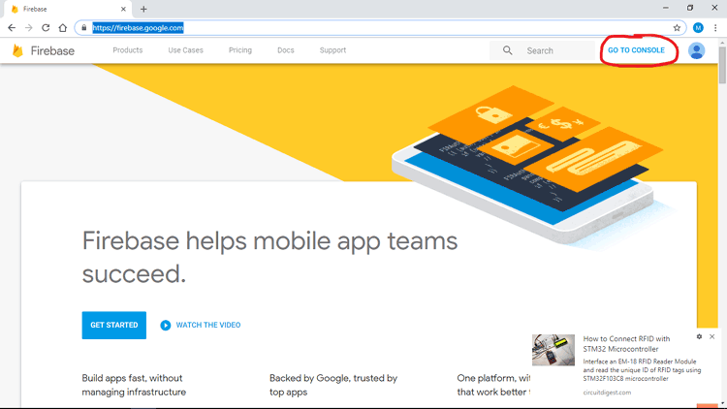Click the RFID notification thumbnail image
This screenshot has height=409, width=727.
pyautogui.click(x=553, y=350)
